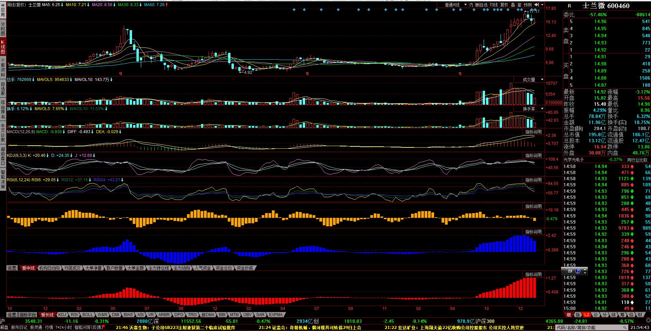Open the settings gear icon at bottom right
This screenshot has width=651, height=331.
point(648,321)
